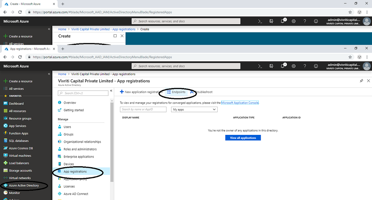Maximize Create blade in upper window
This screenshot has height=200, width=372.
[x=115, y=36]
